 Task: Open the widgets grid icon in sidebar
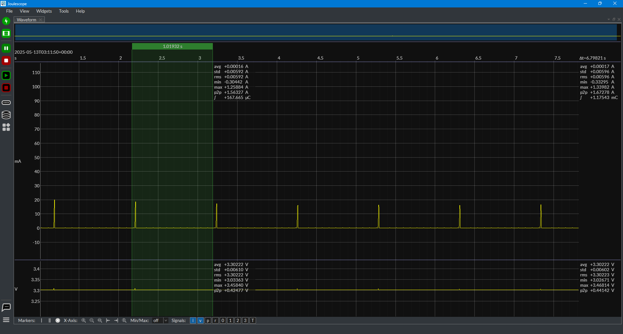(6, 127)
